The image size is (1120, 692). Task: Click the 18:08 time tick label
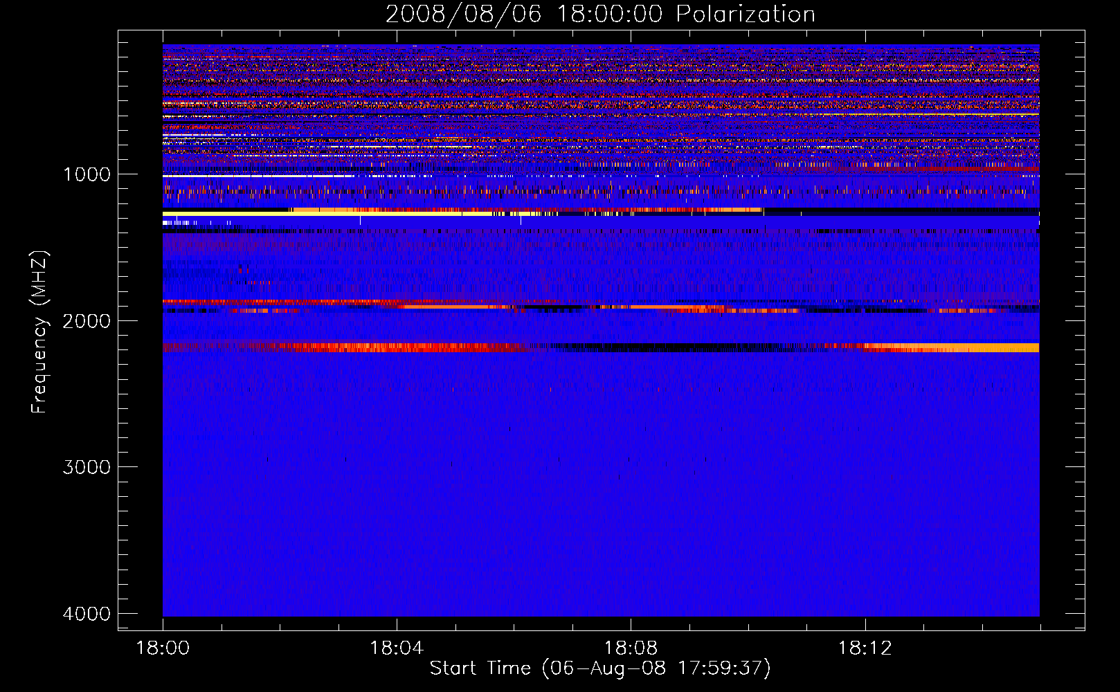click(x=631, y=648)
